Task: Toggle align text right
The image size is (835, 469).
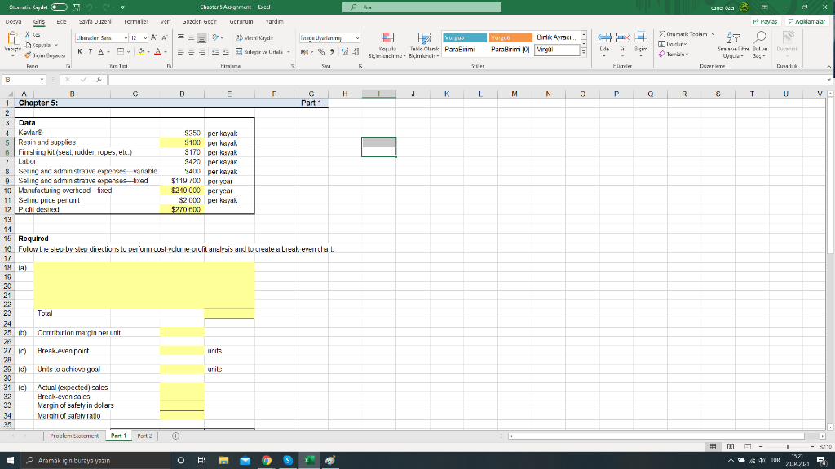Action: tap(201, 52)
